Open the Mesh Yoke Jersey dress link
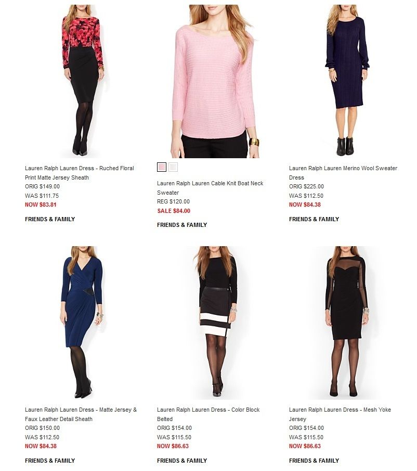417x471 pixels. coord(340,414)
